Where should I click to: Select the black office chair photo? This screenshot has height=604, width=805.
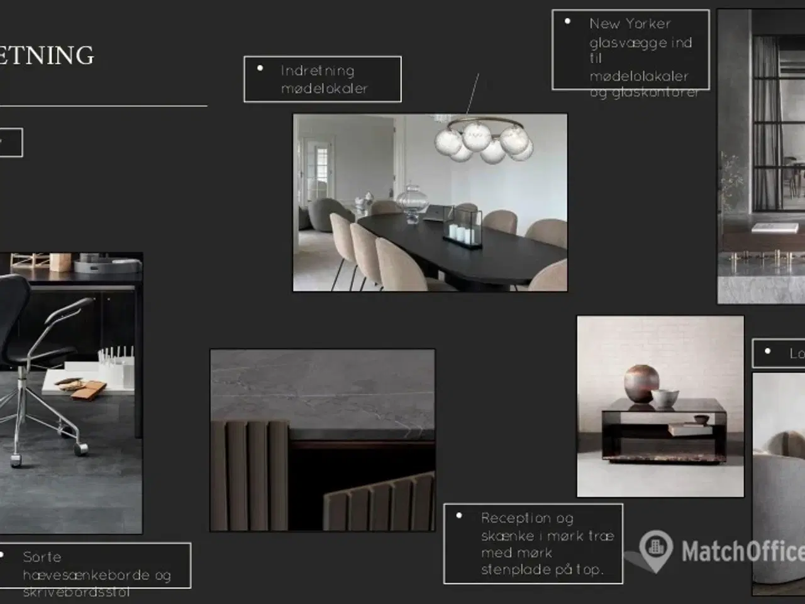click(70, 393)
